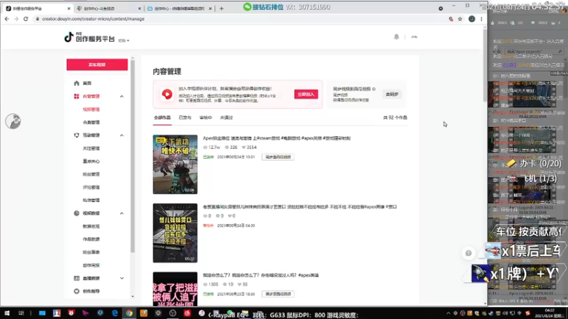Click the floating round avatar on left edge
Image resolution: width=568 pixels, height=319 pixels.
pos(13,121)
